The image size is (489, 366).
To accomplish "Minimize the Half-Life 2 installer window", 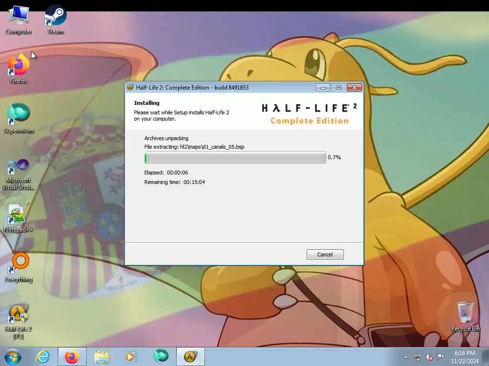I will tap(323, 88).
